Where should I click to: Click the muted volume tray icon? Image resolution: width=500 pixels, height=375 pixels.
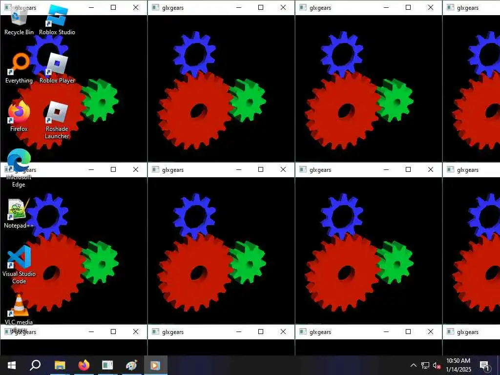tap(437, 365)
